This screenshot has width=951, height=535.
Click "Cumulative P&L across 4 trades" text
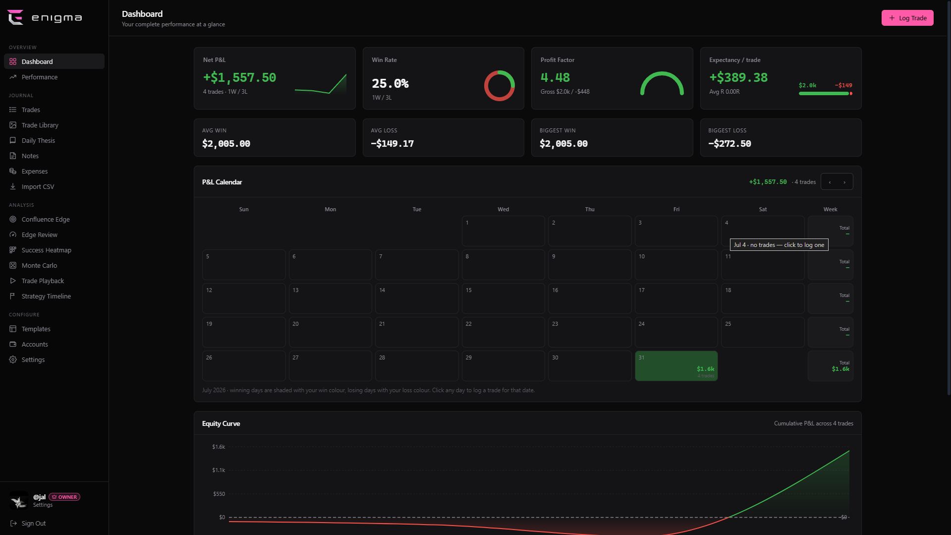[814, 423]
